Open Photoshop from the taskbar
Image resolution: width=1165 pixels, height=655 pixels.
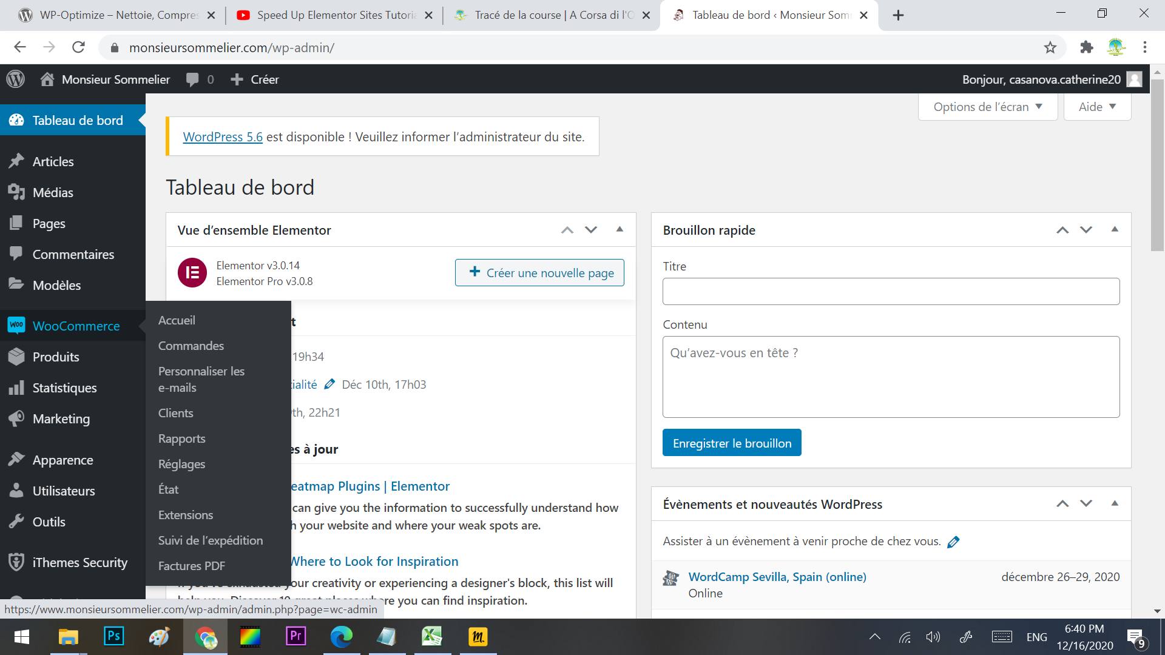tap(113, 636)
